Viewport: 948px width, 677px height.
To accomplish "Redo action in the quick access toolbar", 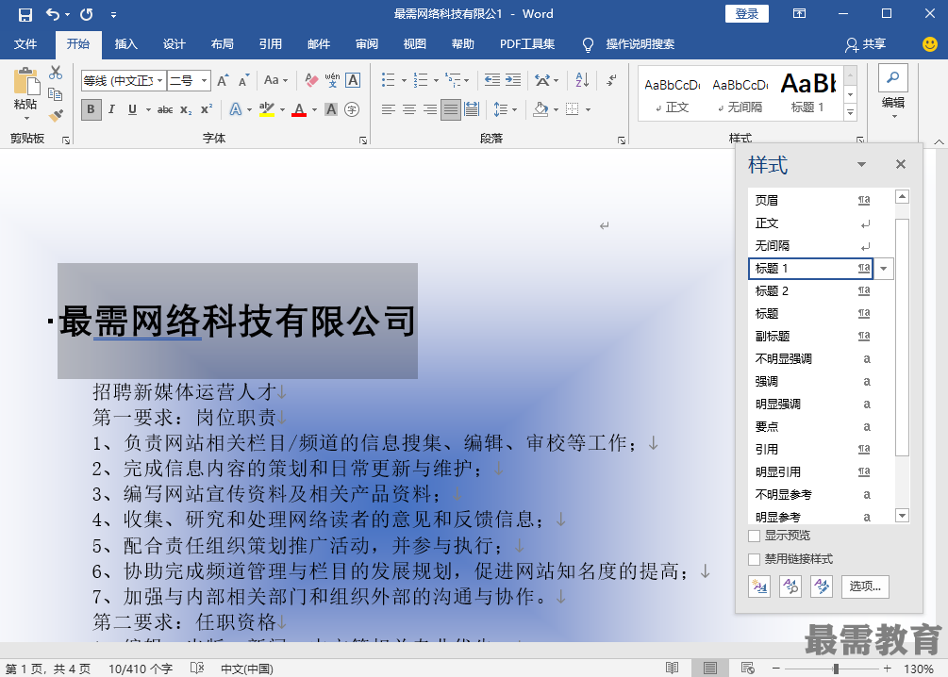I will pyautogui.click(x=87, y=14).
